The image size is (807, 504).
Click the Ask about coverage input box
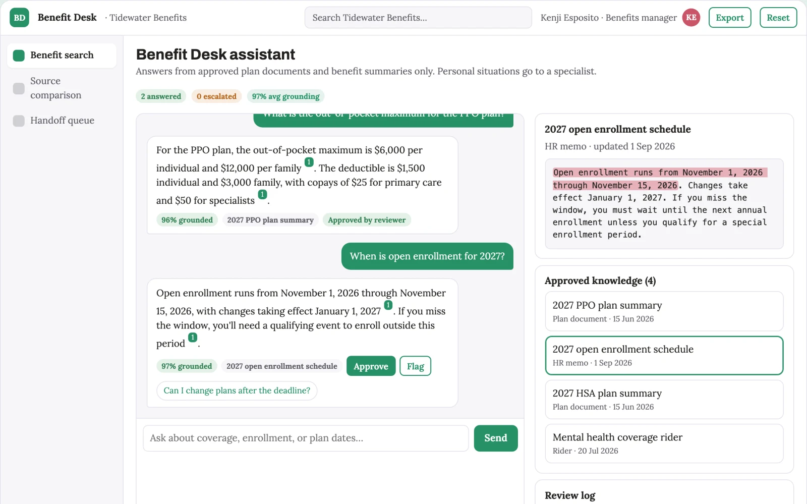[x=306, y=438]
